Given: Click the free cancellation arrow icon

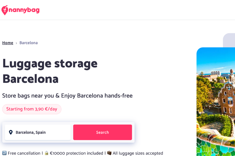Looking at the screenshot, I should 4,153.
